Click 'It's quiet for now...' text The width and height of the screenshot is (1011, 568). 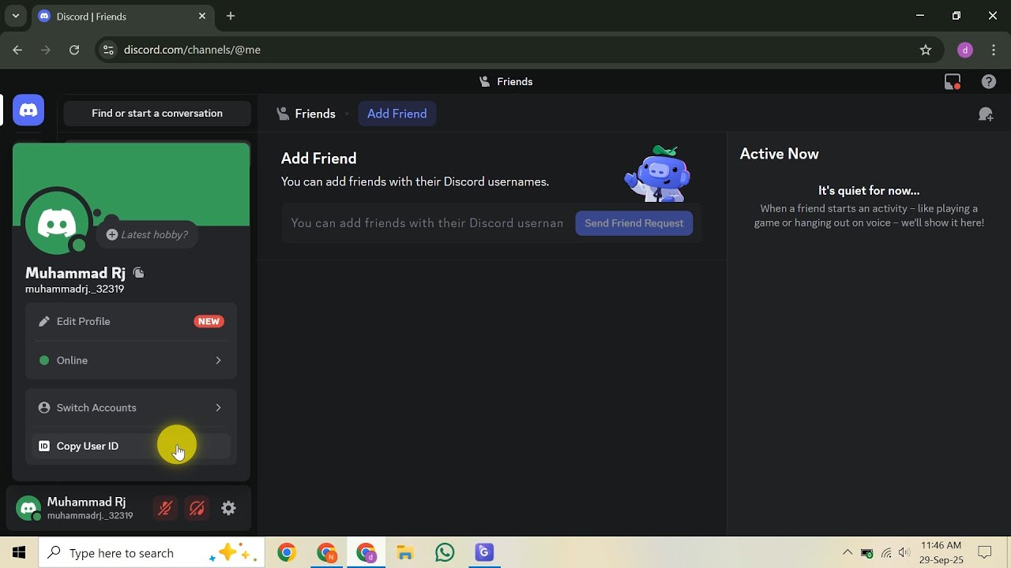[x=869, y=190]
